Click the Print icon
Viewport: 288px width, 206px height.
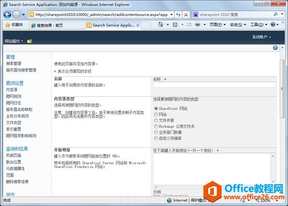coord(198,24)
